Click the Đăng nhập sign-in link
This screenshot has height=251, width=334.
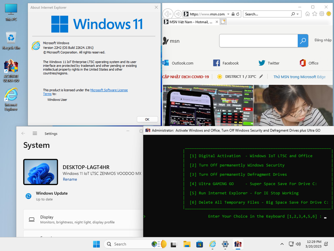click(323, 40)
